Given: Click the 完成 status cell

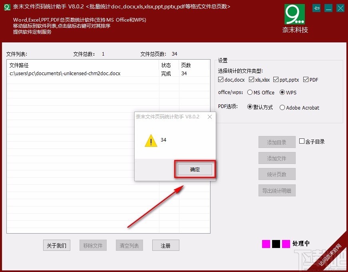Looking at the screenshot, I should click(x=166, y=74).
